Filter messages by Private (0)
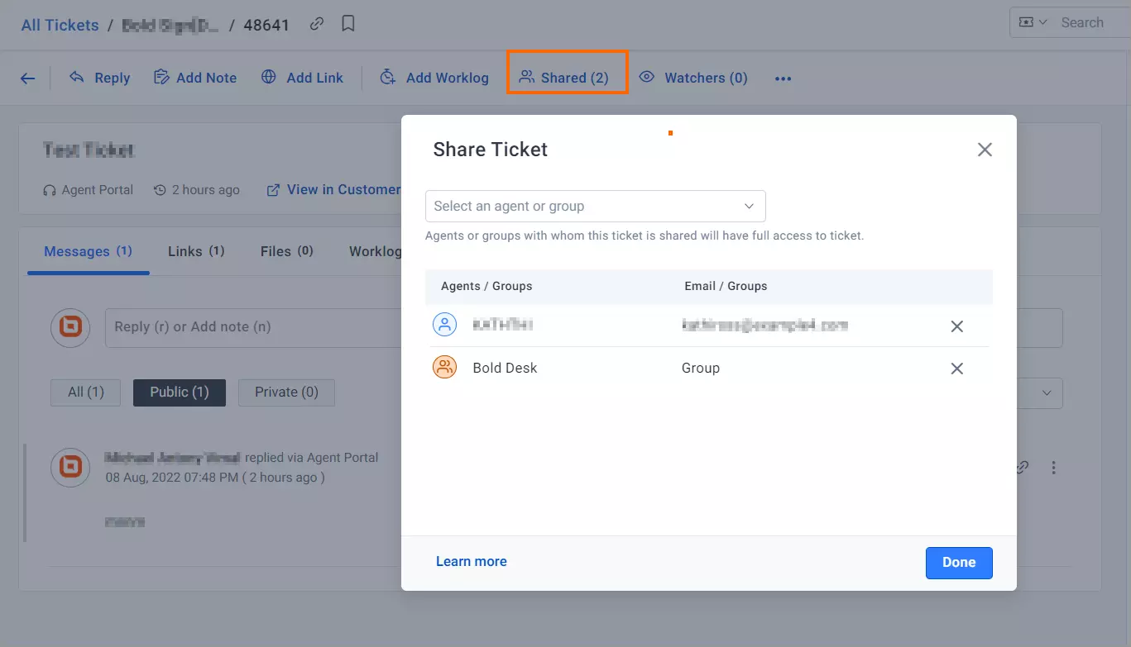Viewport: 1131px width, 647px height. pos(286,392)
